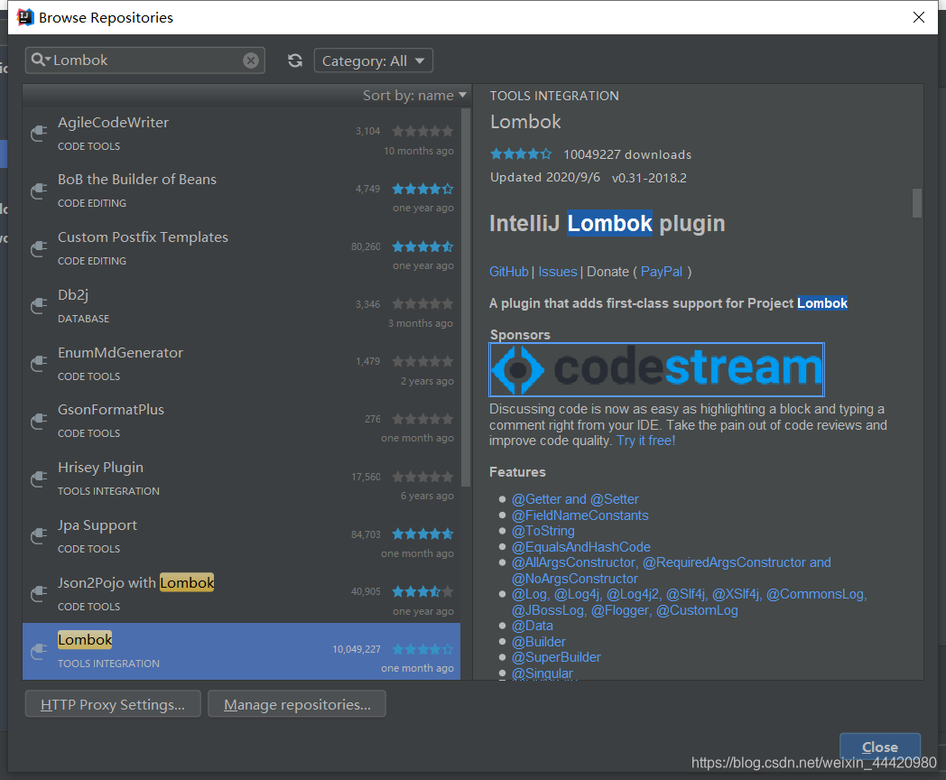Open the @Singular feature link
Viewport: 946px width, 780px height.
543,673
